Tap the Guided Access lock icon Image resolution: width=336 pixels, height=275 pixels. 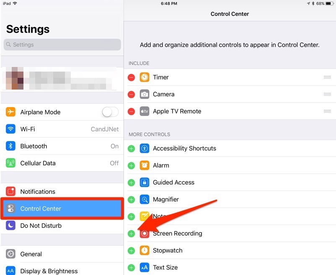tap(145, 182)
